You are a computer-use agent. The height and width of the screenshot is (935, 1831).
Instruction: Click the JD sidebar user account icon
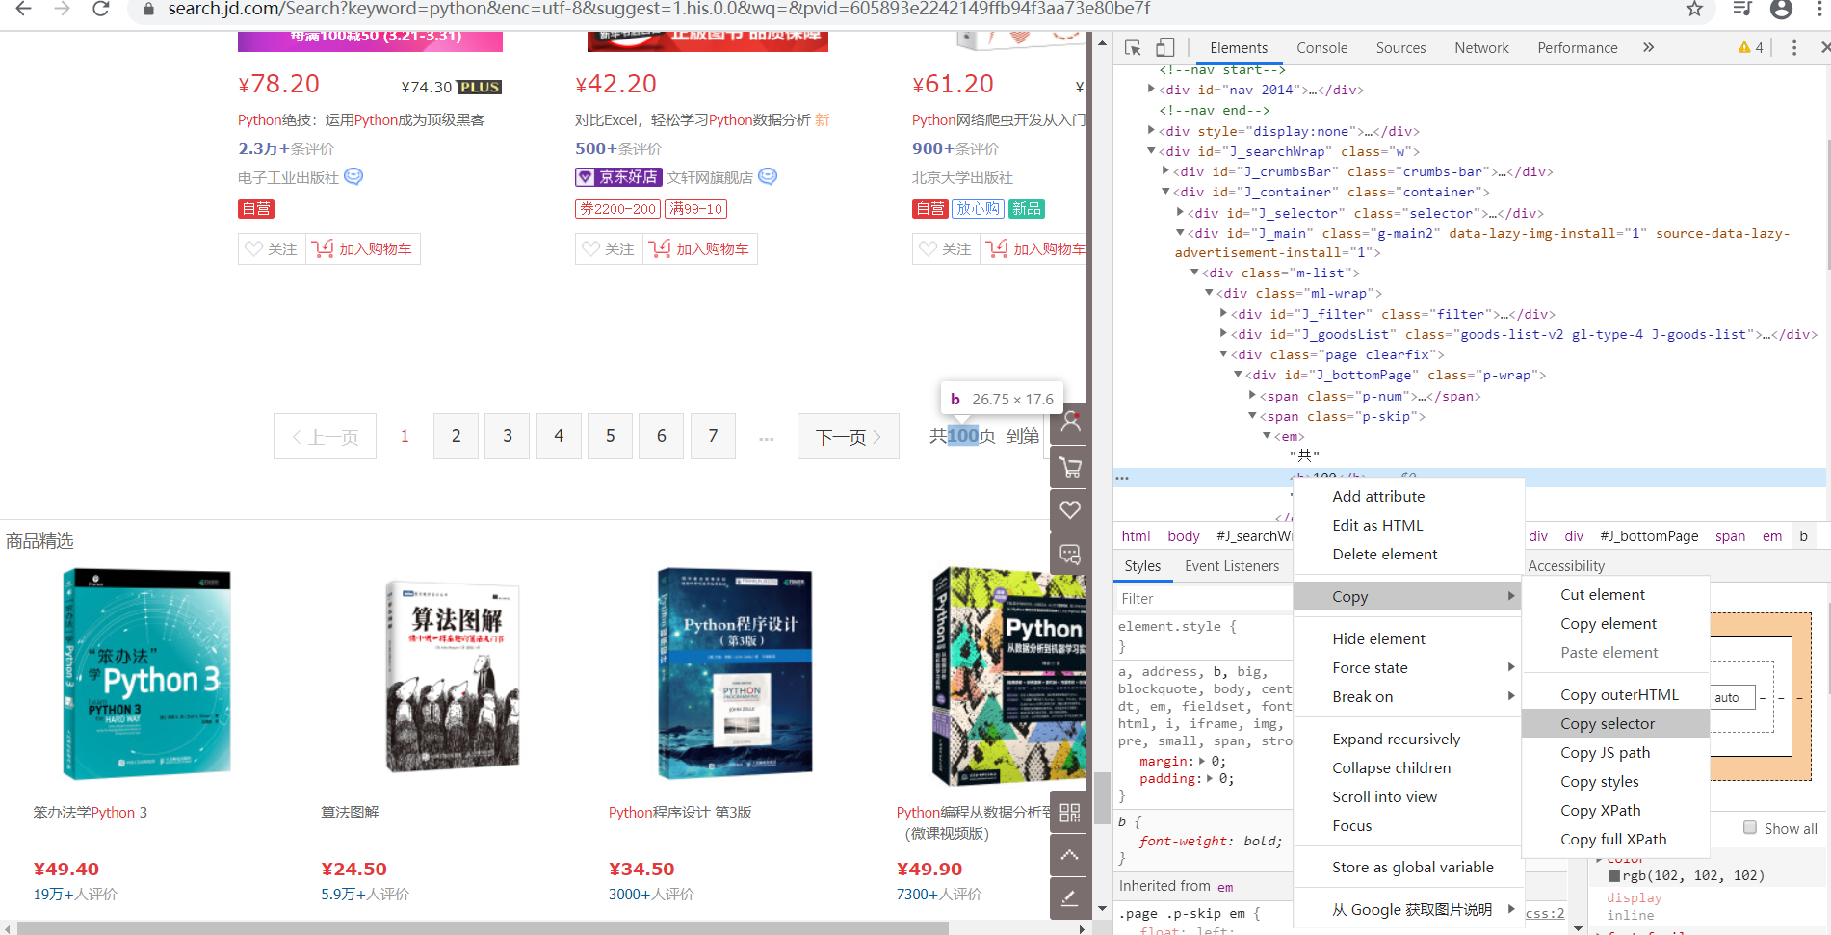tap(1070, 423)
